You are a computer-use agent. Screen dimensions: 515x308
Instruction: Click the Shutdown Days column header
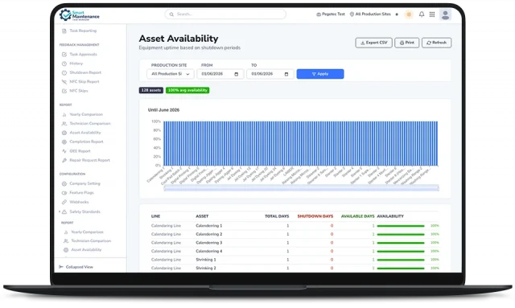click(315, 216)
